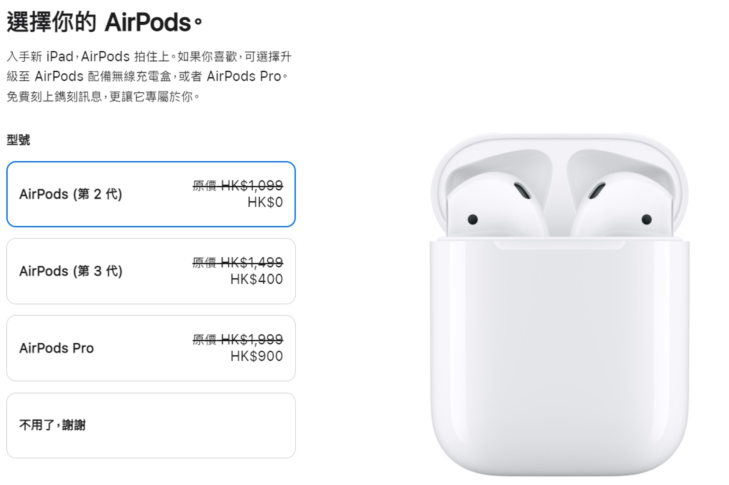Image resolution: width=729 pixels, height=485 pixels.
Task: Select the AirPods (第 2 代) model option
Action: (151, 194)
